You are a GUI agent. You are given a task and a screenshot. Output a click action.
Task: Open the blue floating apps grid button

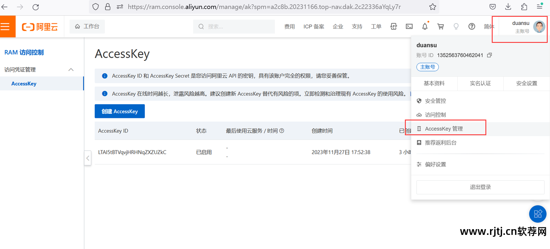click(538, 213)
